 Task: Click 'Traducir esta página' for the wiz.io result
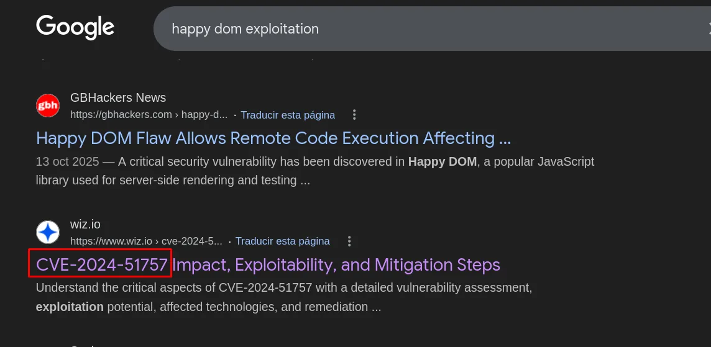coord(283,241)
